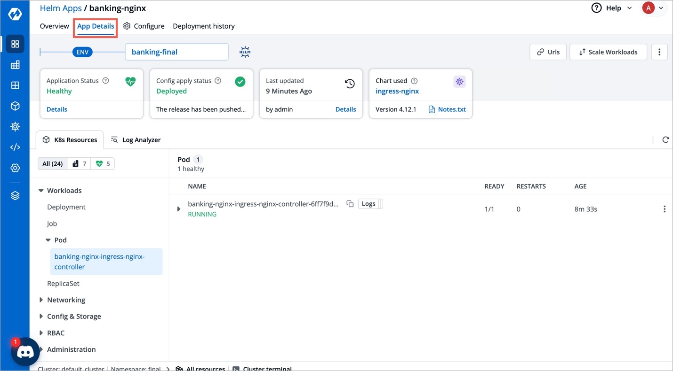This screenshot has height=371, width=673.
Task: Open the stacked layers icon in the sidebar
Action: [15, 196]
